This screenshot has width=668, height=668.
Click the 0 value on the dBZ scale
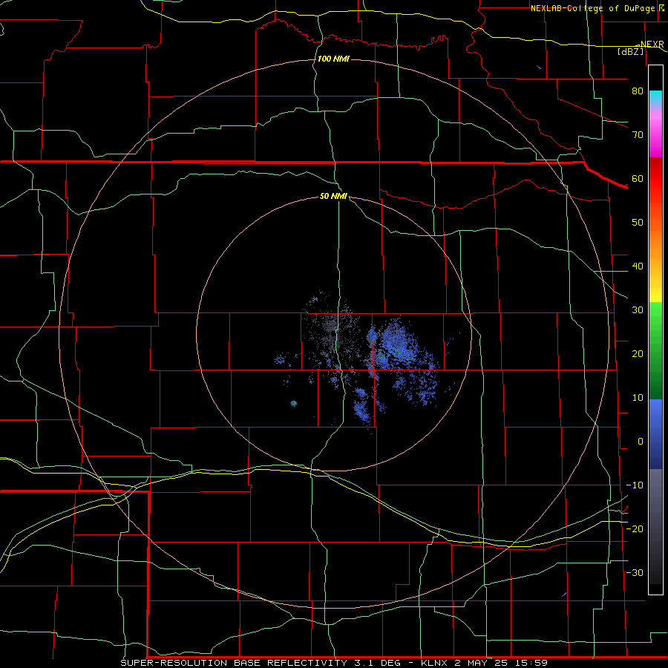[x=640, y=442]
